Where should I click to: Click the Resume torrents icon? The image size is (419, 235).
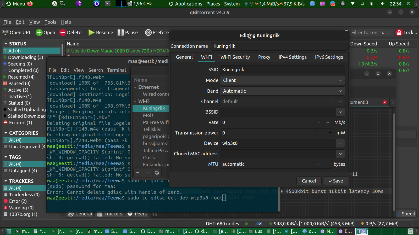click(x=91, y=33)
